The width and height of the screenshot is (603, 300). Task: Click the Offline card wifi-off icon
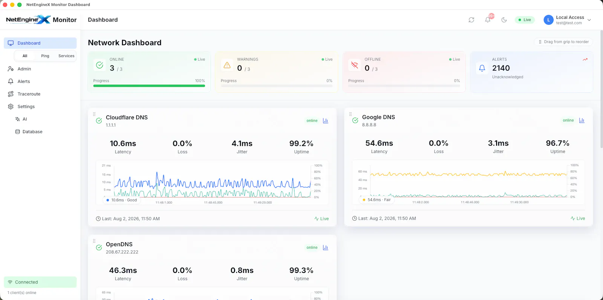[x=355, y=65]
